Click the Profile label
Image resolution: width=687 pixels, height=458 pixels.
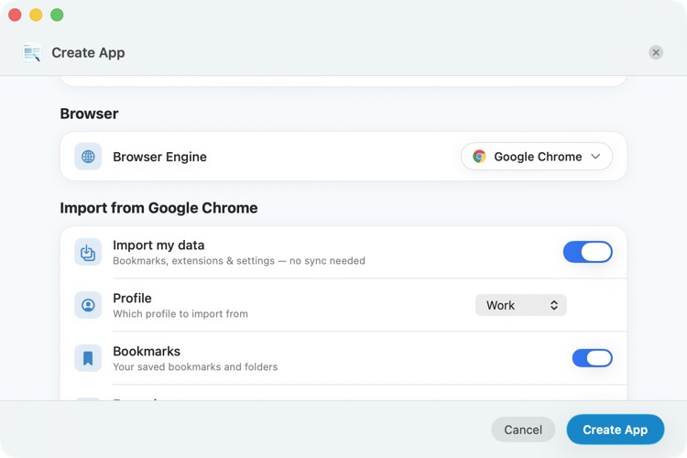(x=132, y=298)
